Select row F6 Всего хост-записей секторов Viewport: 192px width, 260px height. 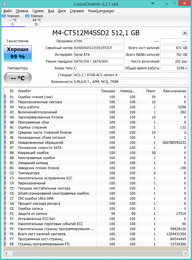tap(96, 234)
